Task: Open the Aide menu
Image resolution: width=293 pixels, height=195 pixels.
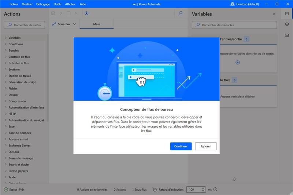Action: [83, 4]
